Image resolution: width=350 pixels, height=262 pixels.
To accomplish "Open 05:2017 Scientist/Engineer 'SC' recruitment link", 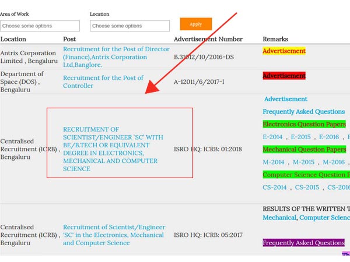I will point(114,235).
